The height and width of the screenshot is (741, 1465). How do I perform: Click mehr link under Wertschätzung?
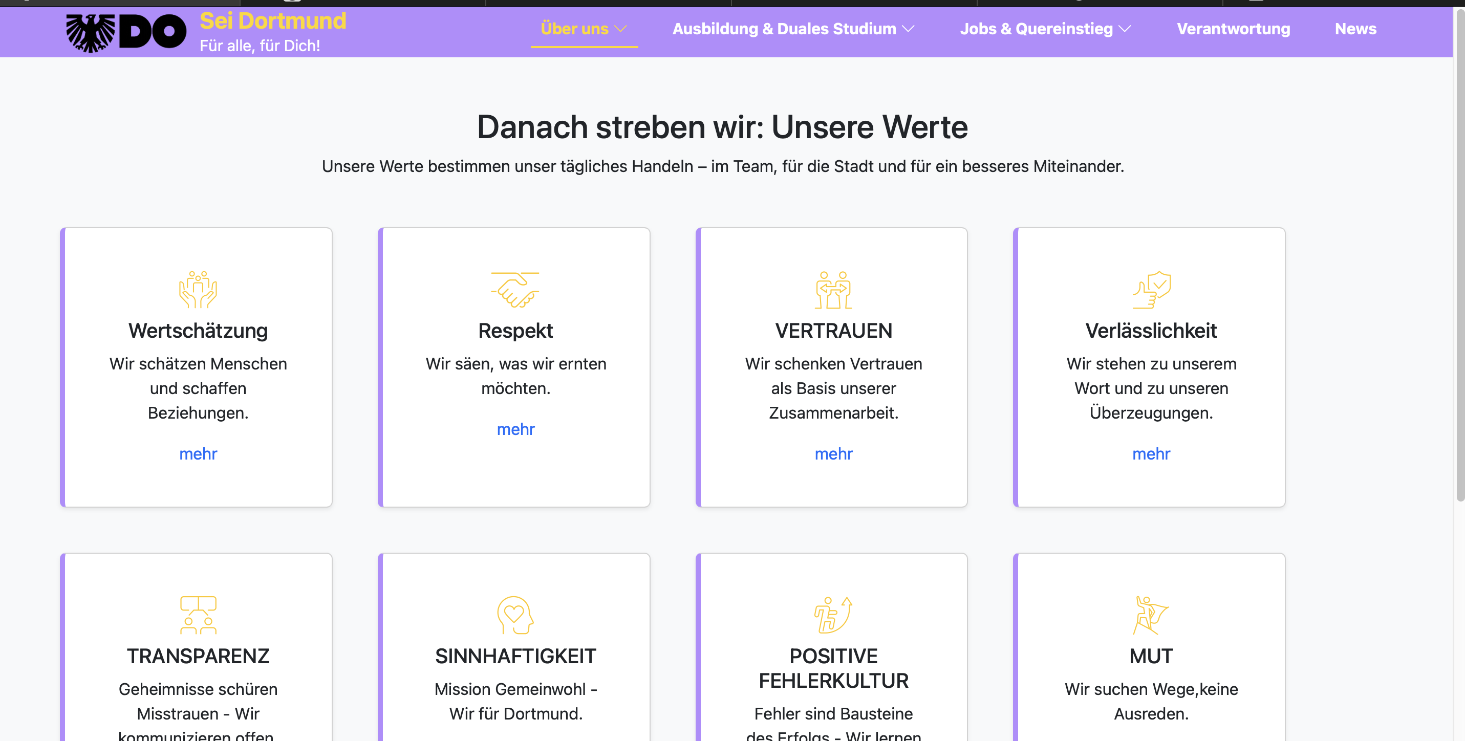(x=198, y=454)
